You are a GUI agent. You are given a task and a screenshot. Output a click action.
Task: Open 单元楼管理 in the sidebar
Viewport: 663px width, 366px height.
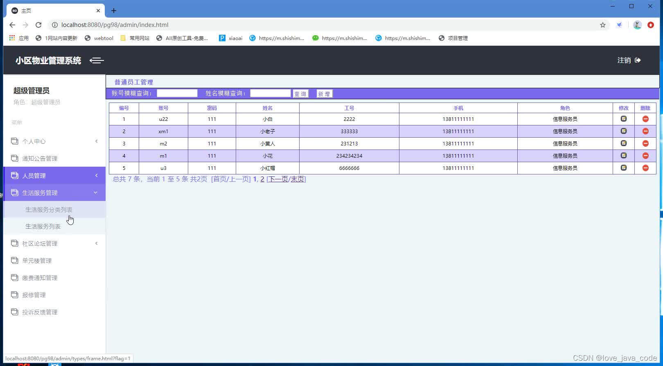click(x=54, y=261)
